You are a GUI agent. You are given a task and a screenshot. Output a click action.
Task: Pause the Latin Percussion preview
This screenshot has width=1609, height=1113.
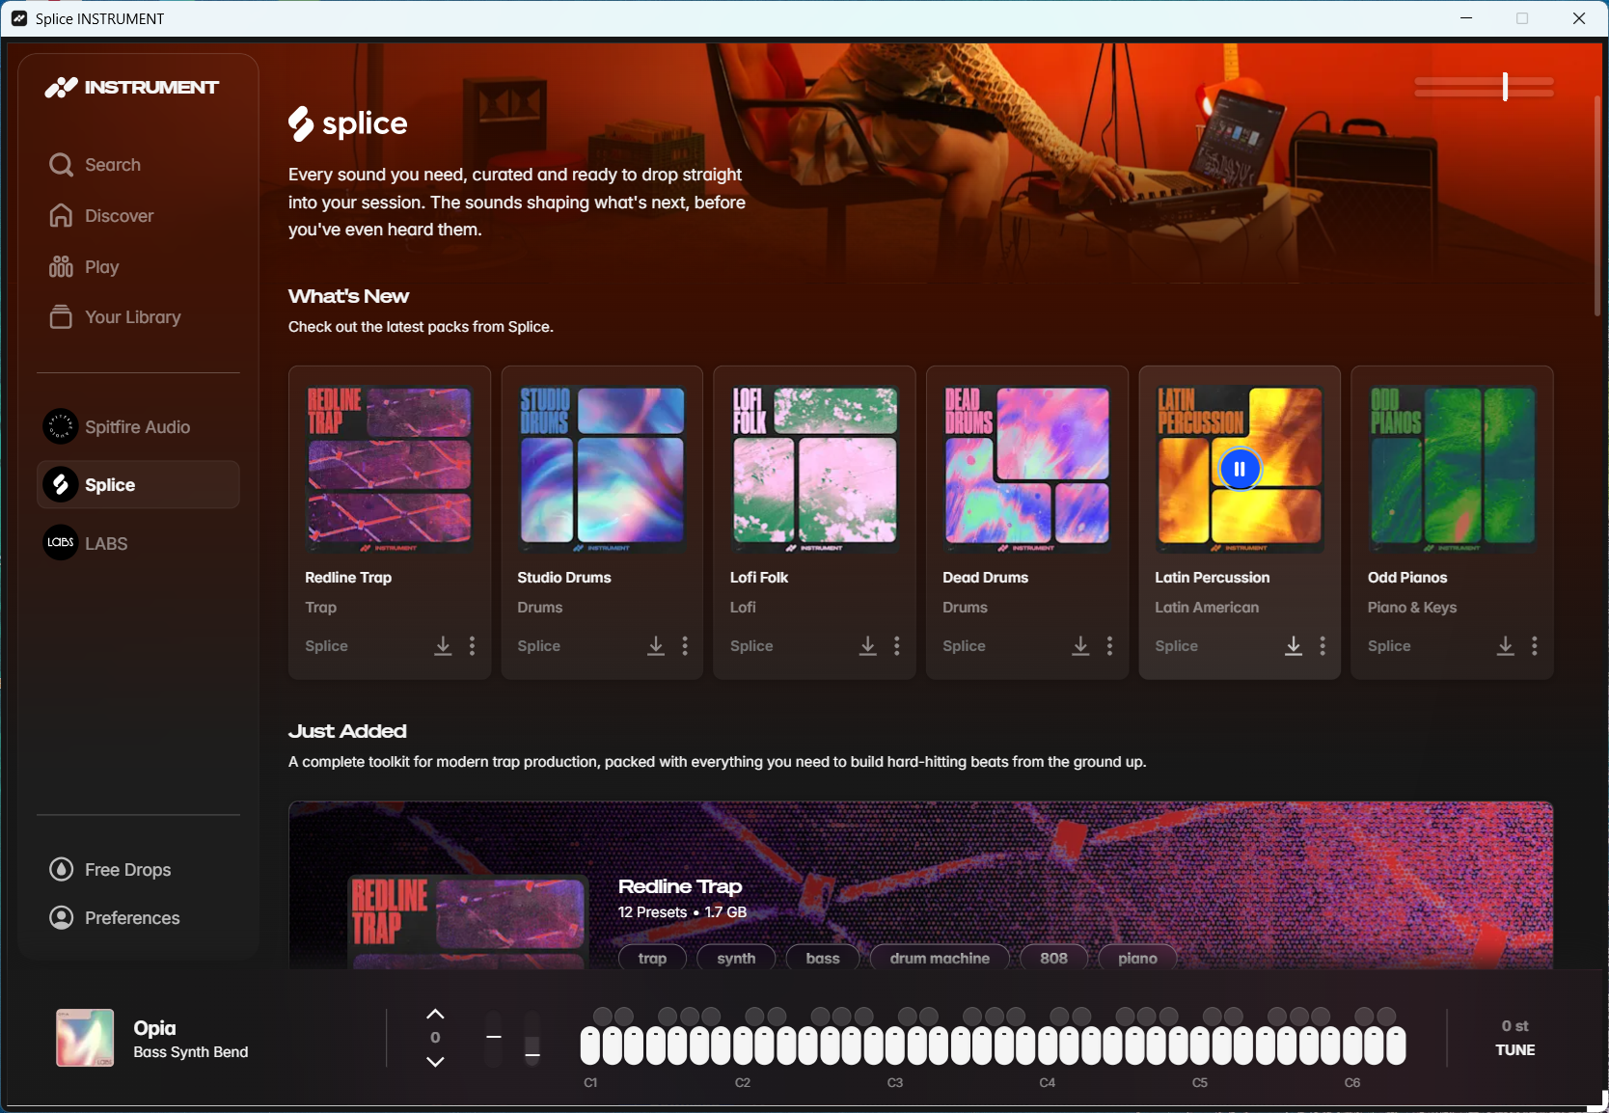pyautogui.click(x=1240, y=470)
